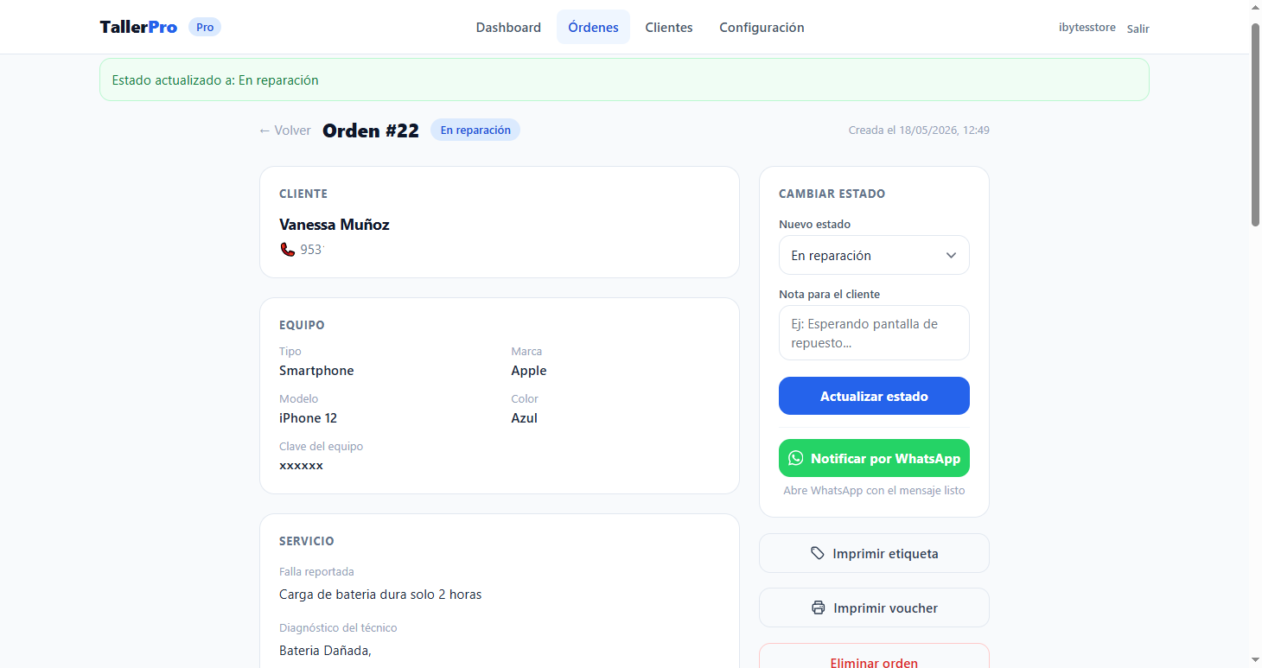Click the 'Bateria Dañada,' diagnosis text
Screen dimensions: 1262x668
click(x=325, y=651)
